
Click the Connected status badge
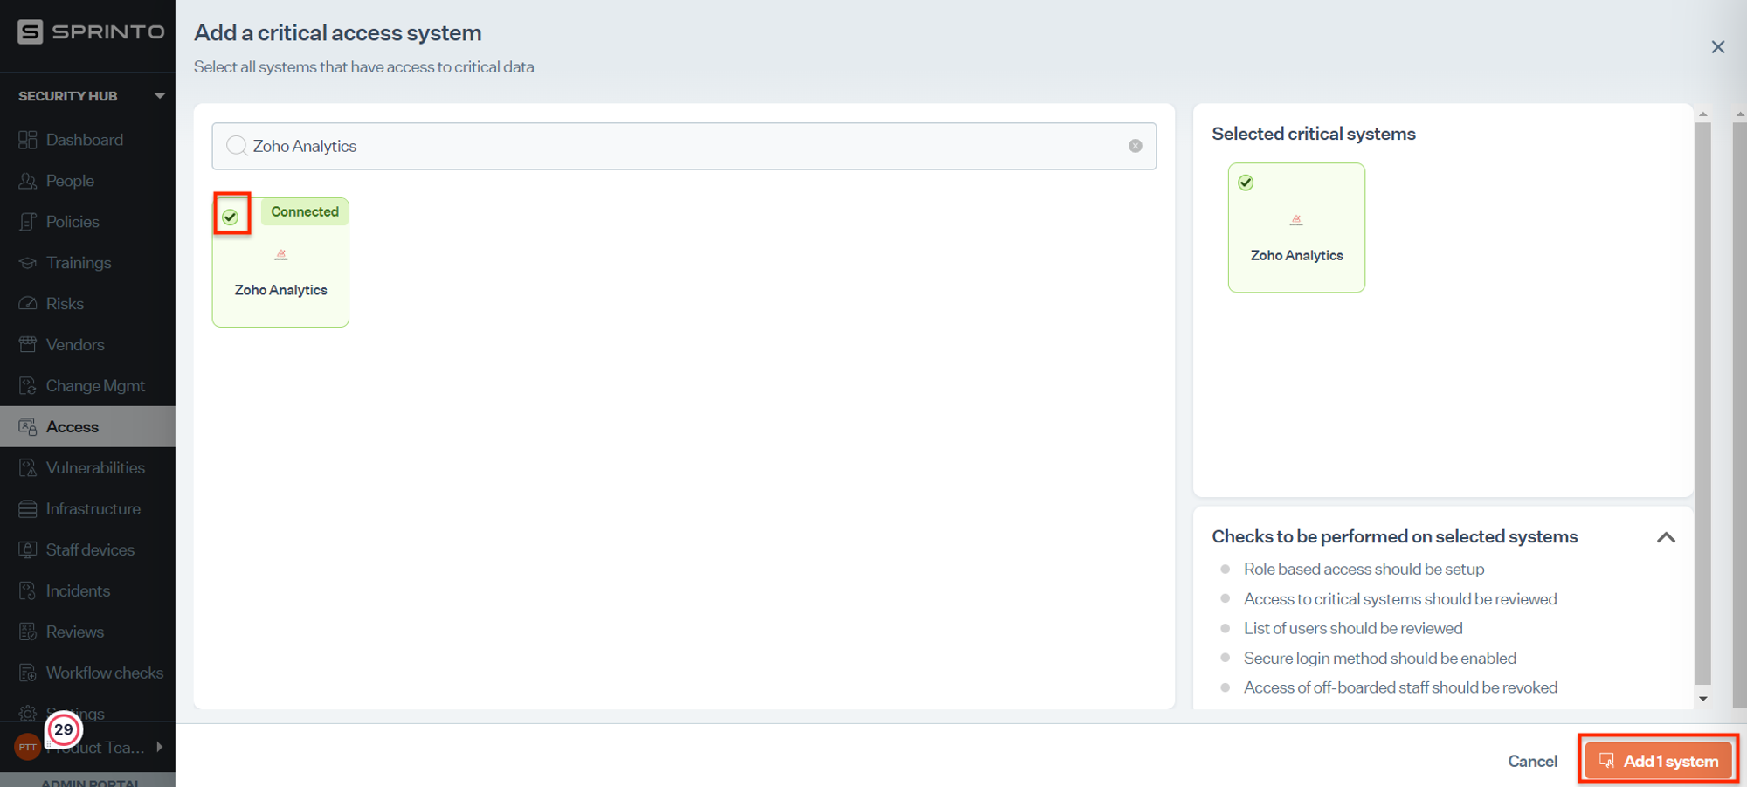pyautogui.click(x=304, y=211)
